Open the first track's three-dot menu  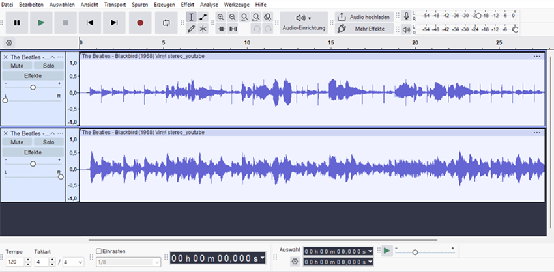60,57
